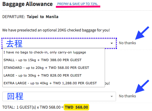This screenshot has width=152, height=111.
Task: Open the 回程 return baggage dropdown arrow
Action: coord(112,96)
